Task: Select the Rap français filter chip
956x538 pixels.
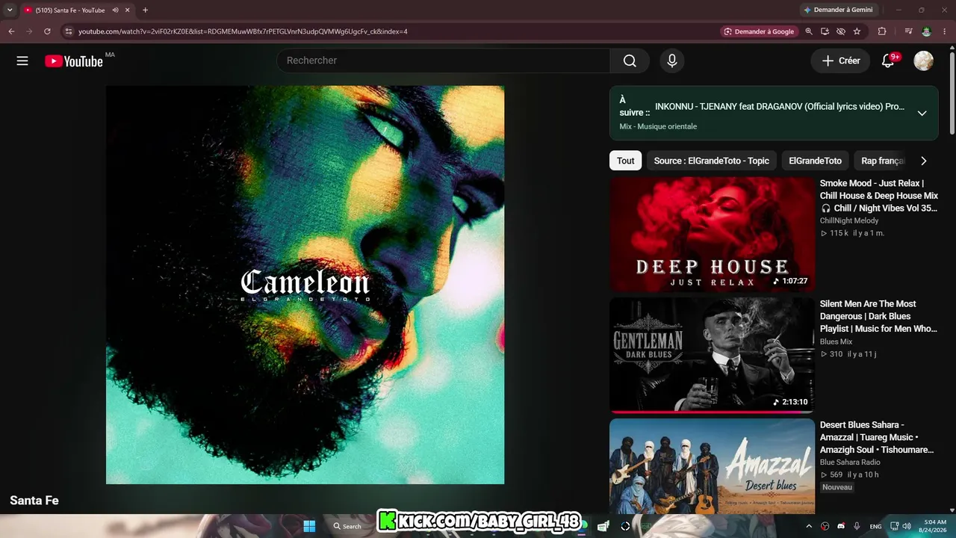Action: [882, 161]
